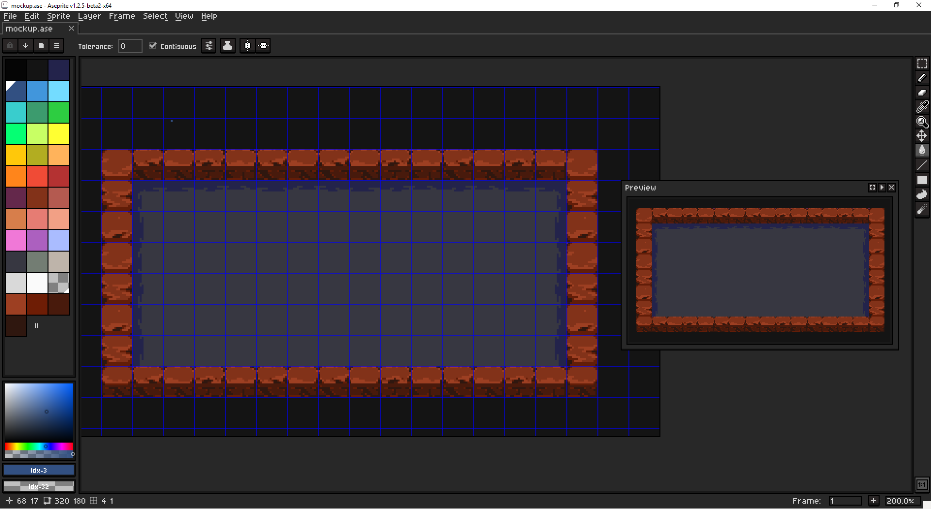Select the Contour tool
This screenshot has height=509, width=931.
[922, 194]
